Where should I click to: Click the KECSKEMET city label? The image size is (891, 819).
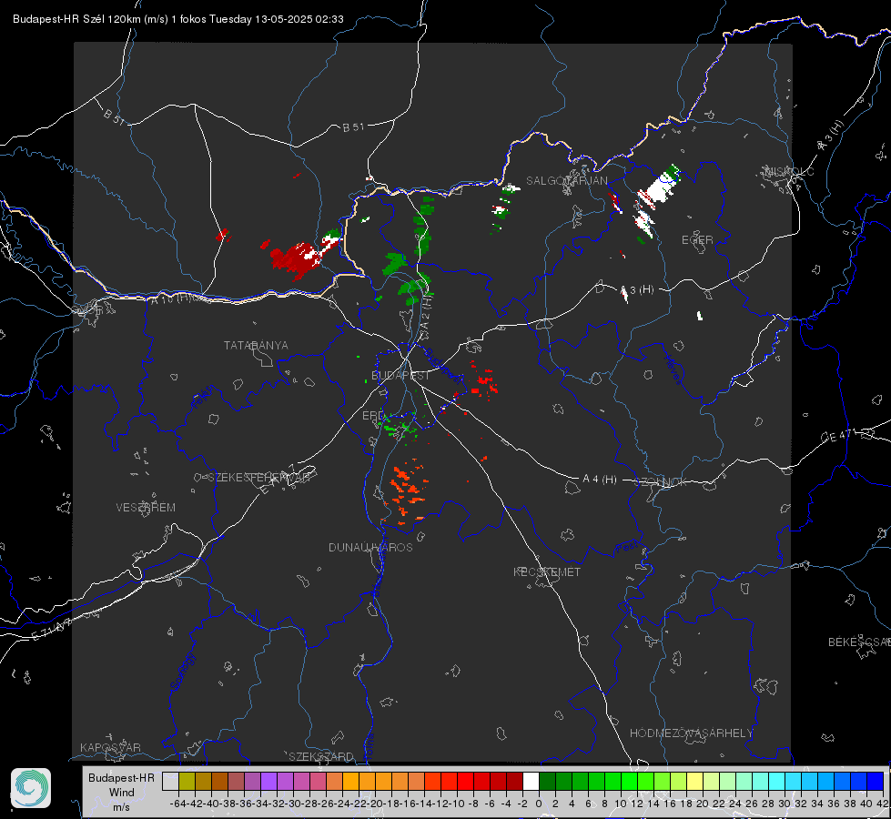pos(547,571)
